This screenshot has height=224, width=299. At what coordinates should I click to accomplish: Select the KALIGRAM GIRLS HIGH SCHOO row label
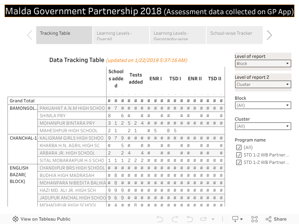72,138
